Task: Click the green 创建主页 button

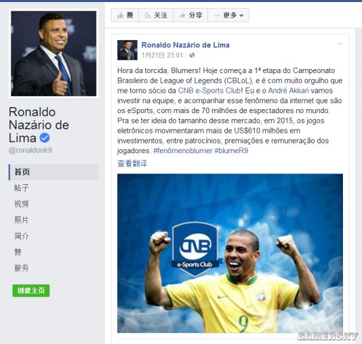Action: [31, 291]
